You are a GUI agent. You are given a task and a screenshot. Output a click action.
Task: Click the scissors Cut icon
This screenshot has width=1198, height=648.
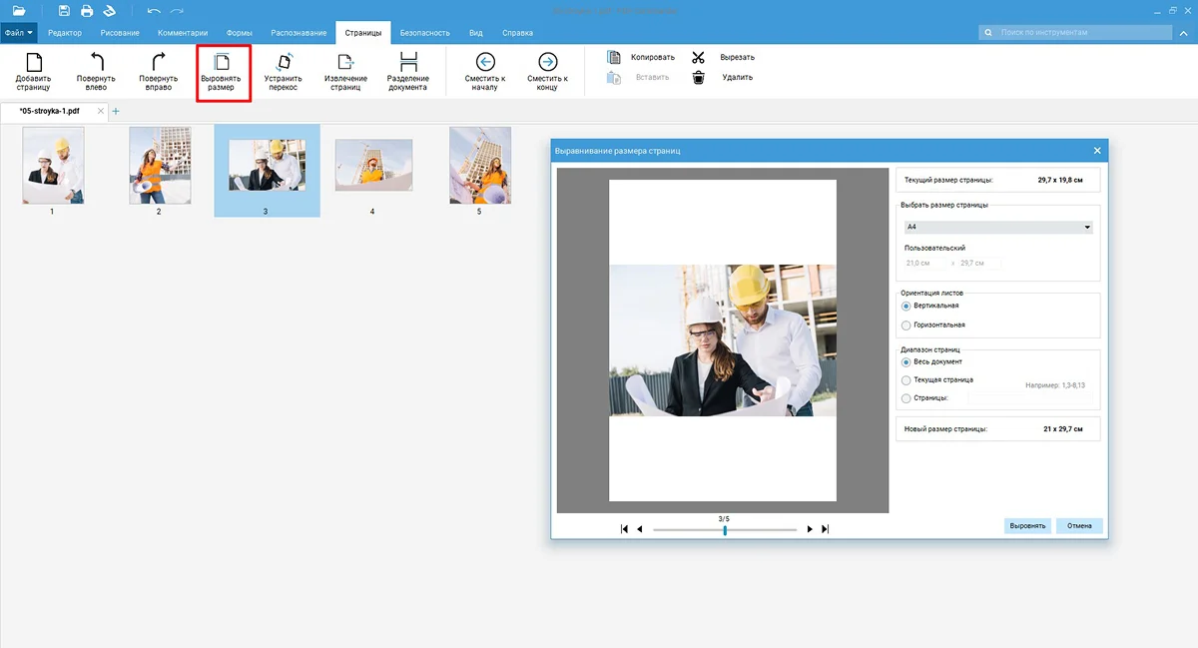click(699, 57)
